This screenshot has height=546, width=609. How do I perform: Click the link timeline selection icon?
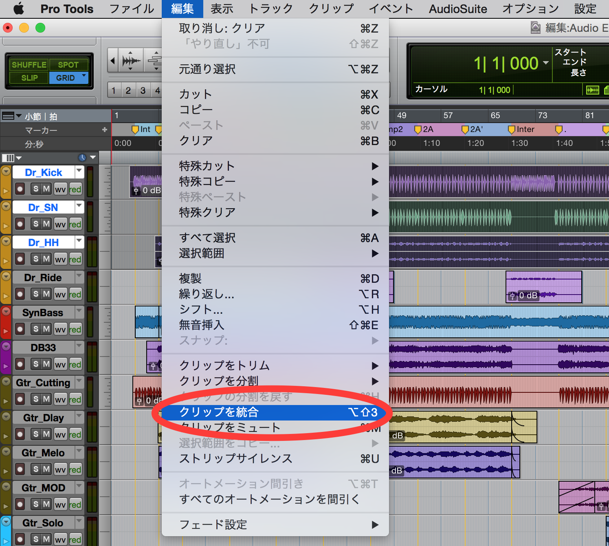592,90
